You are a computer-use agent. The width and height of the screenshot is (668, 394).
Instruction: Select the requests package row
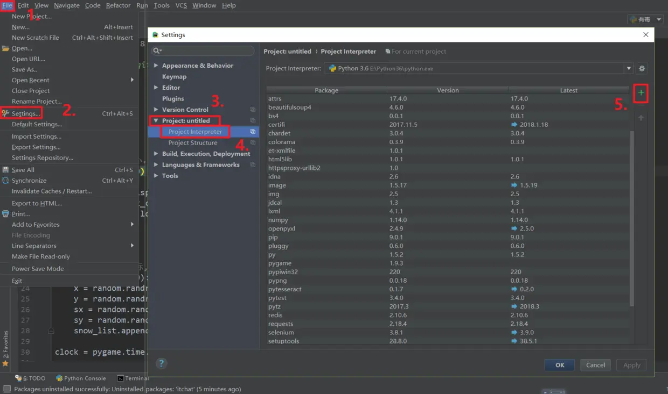tap(447, 324)
